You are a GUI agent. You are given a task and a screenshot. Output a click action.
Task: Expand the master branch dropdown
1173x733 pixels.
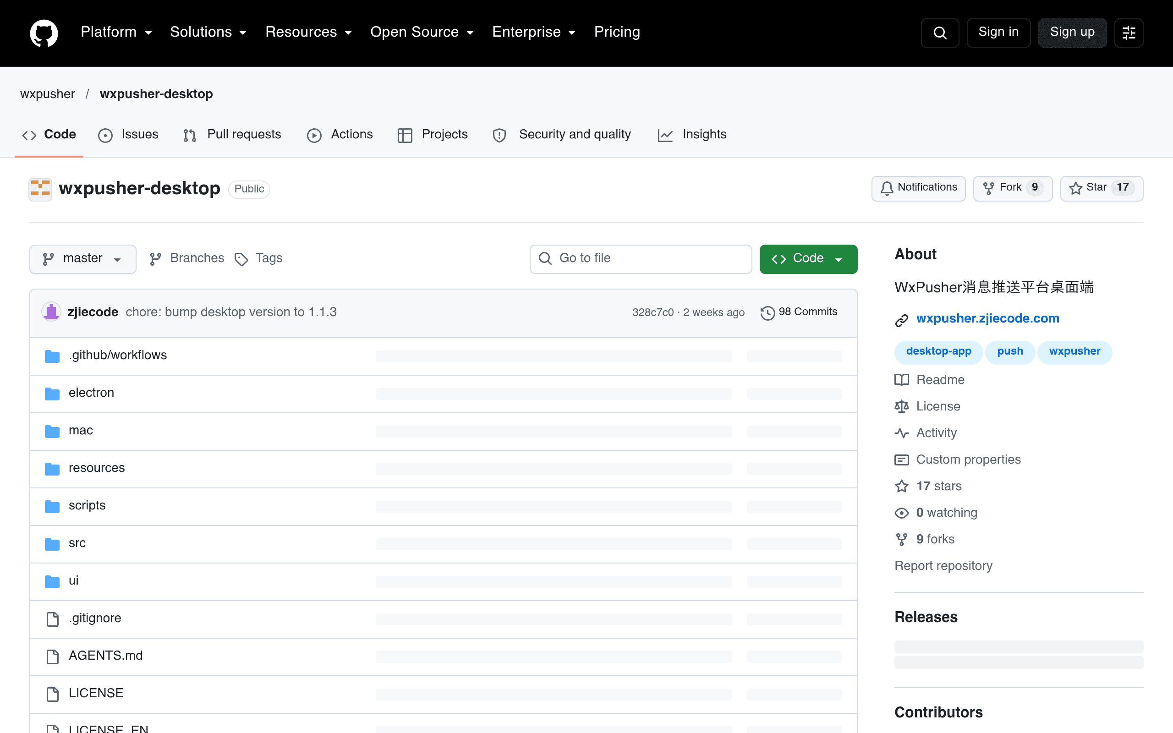click(83, 259)
